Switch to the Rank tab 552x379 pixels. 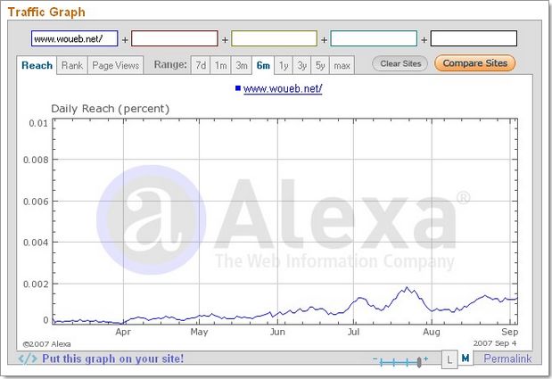[72, 65]
